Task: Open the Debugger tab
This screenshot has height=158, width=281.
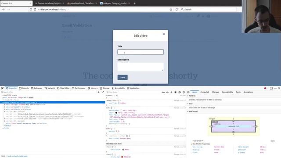Action: click(36, 88)
